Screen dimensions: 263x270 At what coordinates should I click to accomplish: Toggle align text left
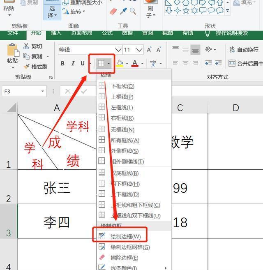175,63
